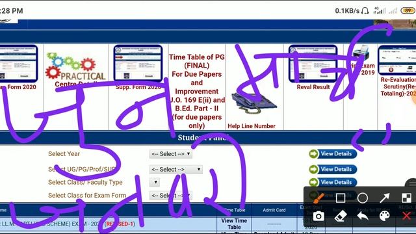Click the Select Class/ Faculty Type label
This screenshot has height=234, width=416.
click(85, 182)
